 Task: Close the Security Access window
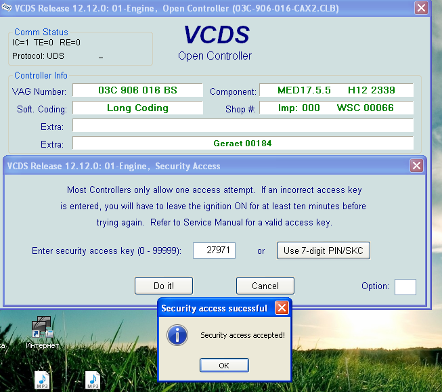[x=417, y=166]
